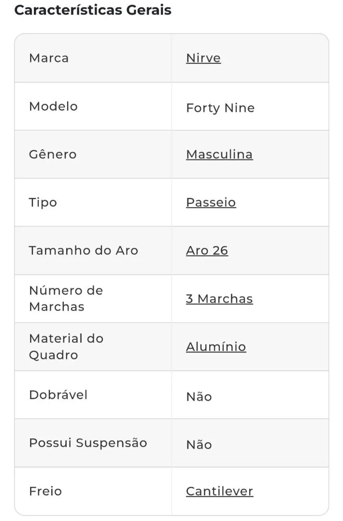Select the Forty Nine model value

pos(220,108)
